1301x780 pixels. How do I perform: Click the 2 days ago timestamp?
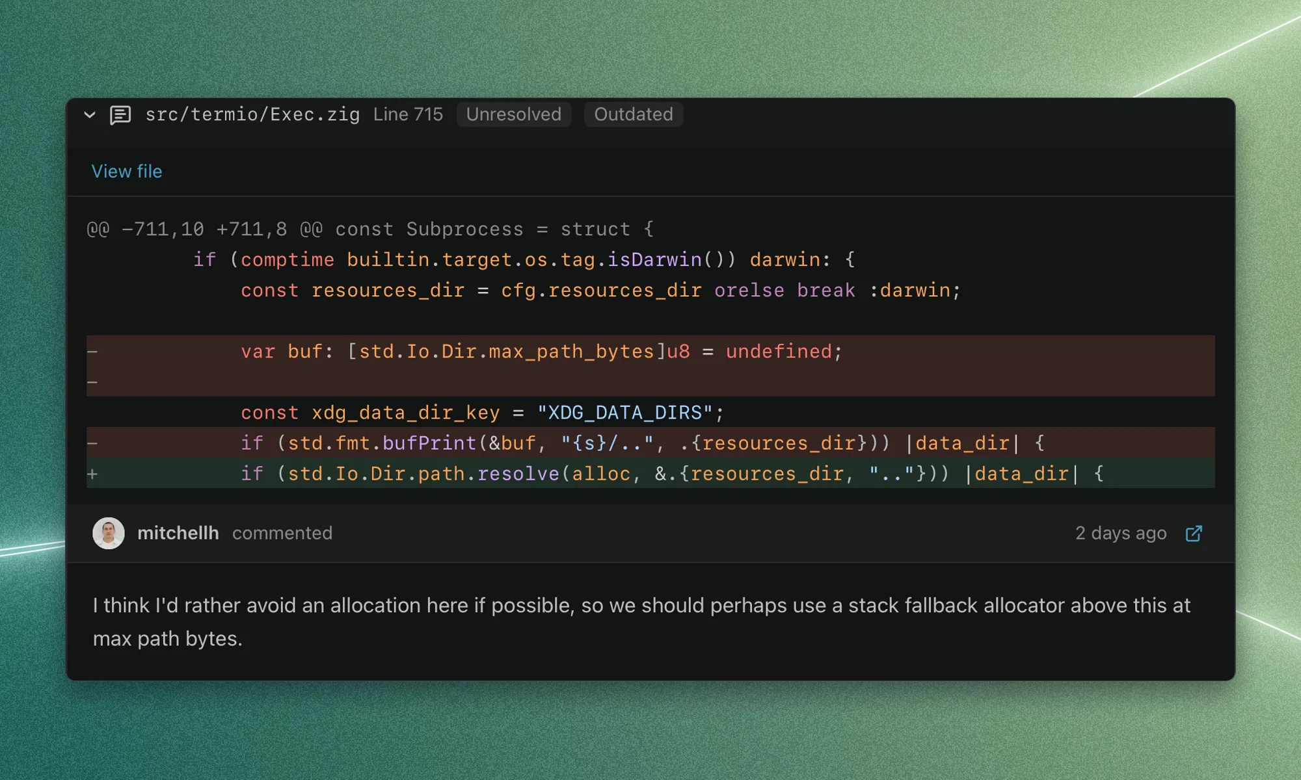pos(1121,533)
